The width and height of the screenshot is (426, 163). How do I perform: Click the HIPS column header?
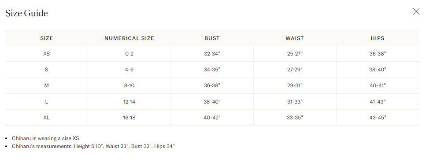(378, 38)
